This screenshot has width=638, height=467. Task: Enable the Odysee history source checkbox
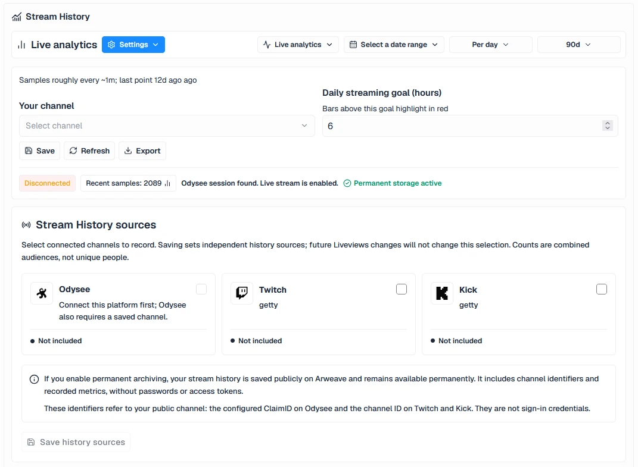click(x=201, y=289)
